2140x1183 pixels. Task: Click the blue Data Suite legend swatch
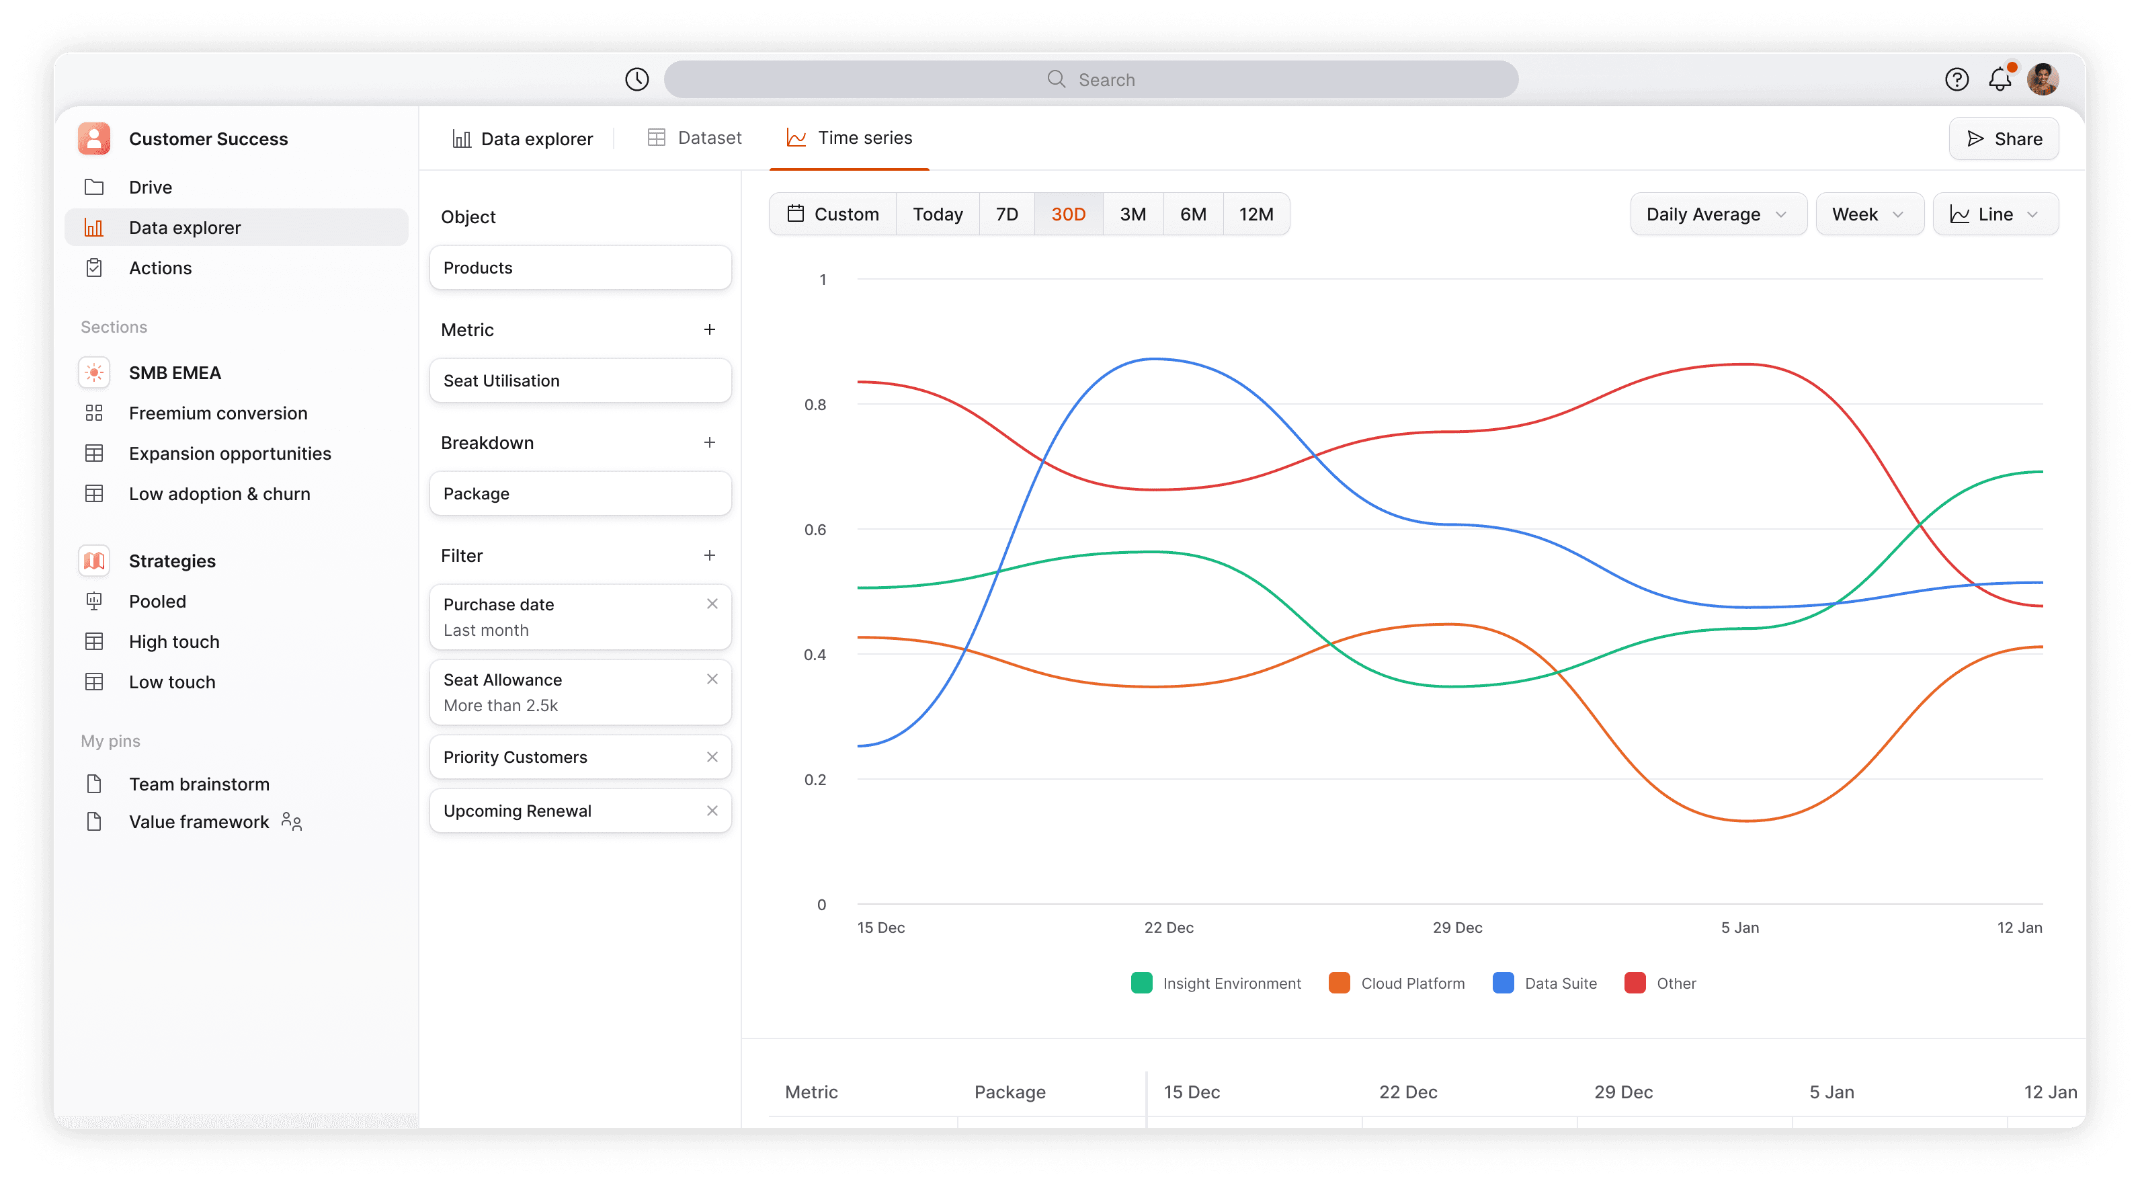(1502, 983)
